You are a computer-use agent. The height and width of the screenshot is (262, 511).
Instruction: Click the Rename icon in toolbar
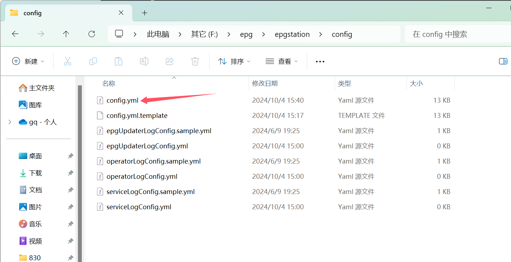click(x=144, y=61)
